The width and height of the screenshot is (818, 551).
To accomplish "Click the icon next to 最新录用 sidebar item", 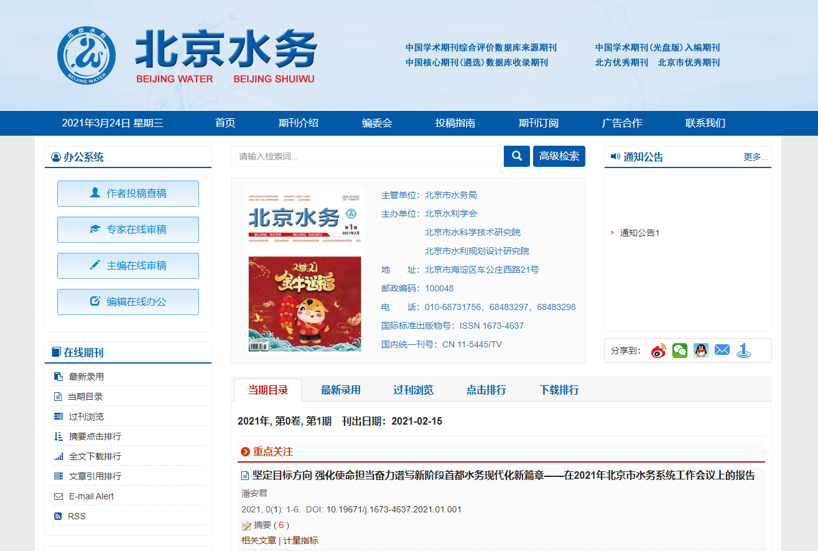I will pos(58,377).
